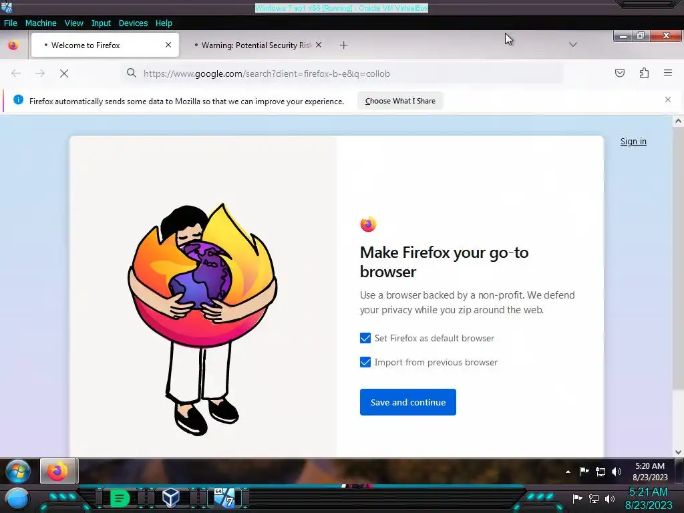Image resolution: width=684 pixels, height=513 pixels.
Task: Open host taskbar green notes app icon
Action: 120,498
